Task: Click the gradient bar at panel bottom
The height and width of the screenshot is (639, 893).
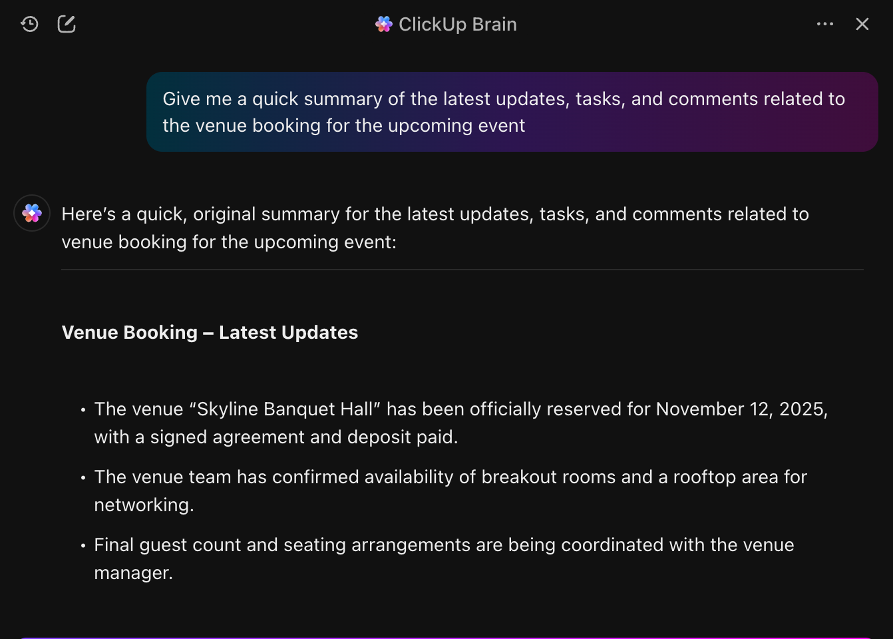Action: (x=446, y=637)
